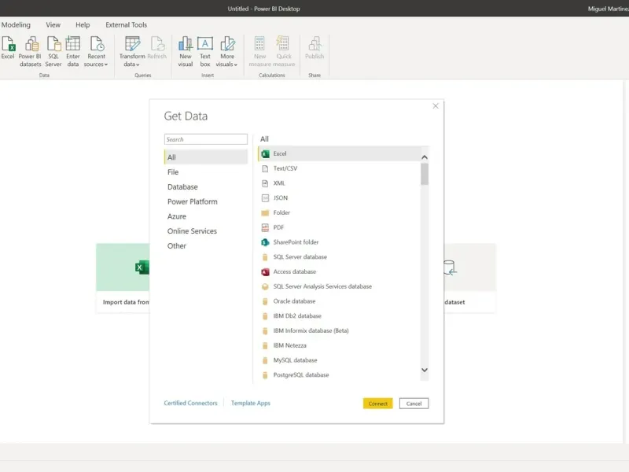Close the Get Data dialog
Viewport: 629px width, 472px height.
tap(436, 106)
